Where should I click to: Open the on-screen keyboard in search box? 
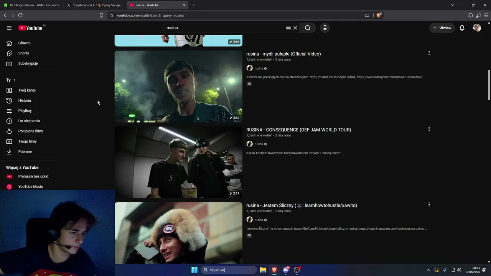[x=288, y=28]
